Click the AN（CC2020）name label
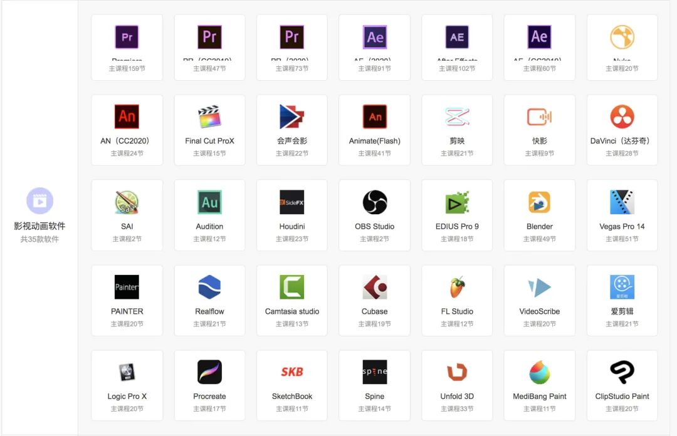 tap(127, 141)
